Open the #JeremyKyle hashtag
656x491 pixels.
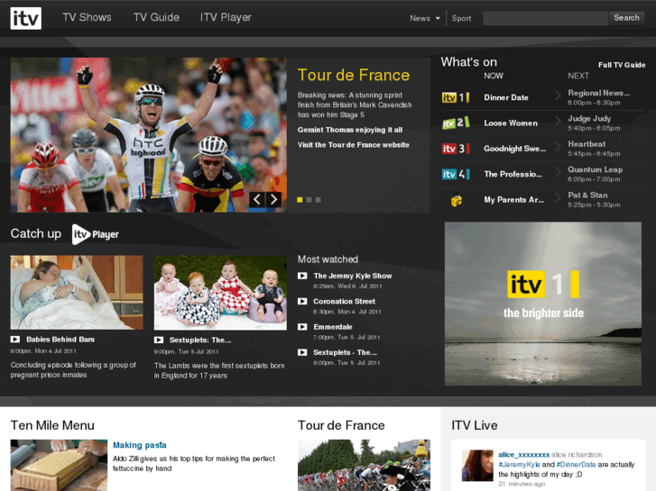pyautogui.click(x=519, y=465)
